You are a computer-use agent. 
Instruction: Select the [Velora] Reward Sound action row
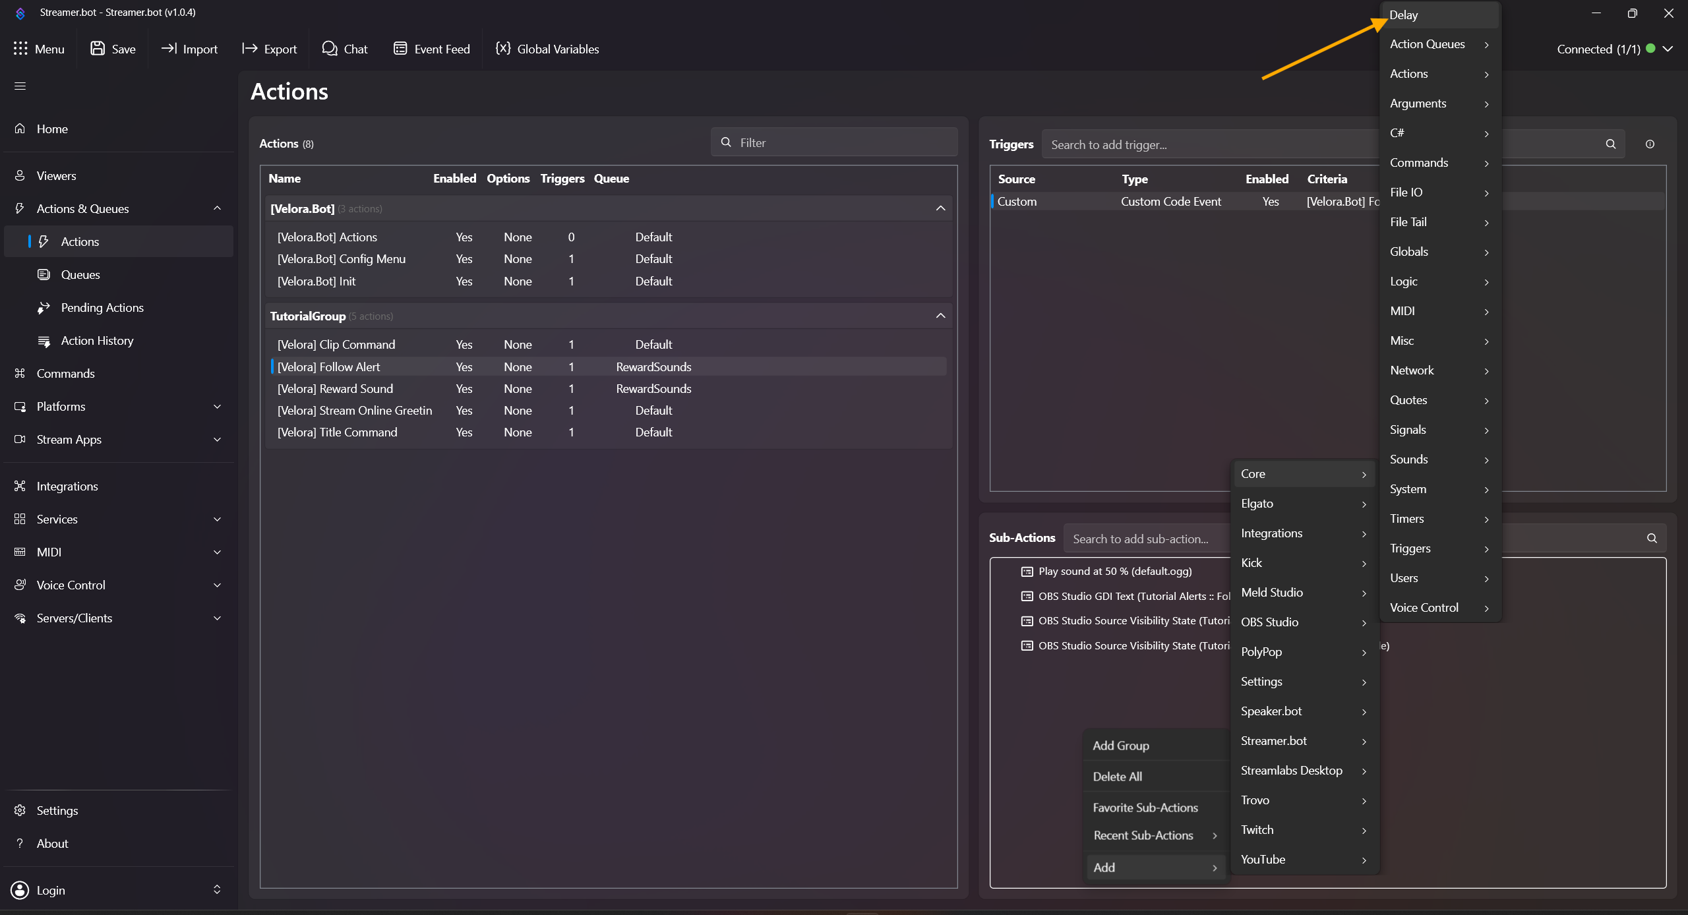pyautogui.click(x=336, y=389)
